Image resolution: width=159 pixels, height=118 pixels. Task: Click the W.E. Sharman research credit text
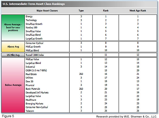point(126,116)
